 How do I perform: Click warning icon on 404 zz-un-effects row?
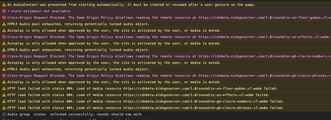tap(4, 95)
